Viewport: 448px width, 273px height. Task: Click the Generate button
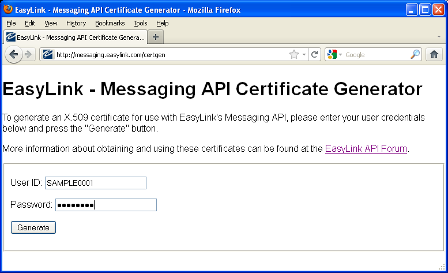pyautogui.click(x=33, y=227)
